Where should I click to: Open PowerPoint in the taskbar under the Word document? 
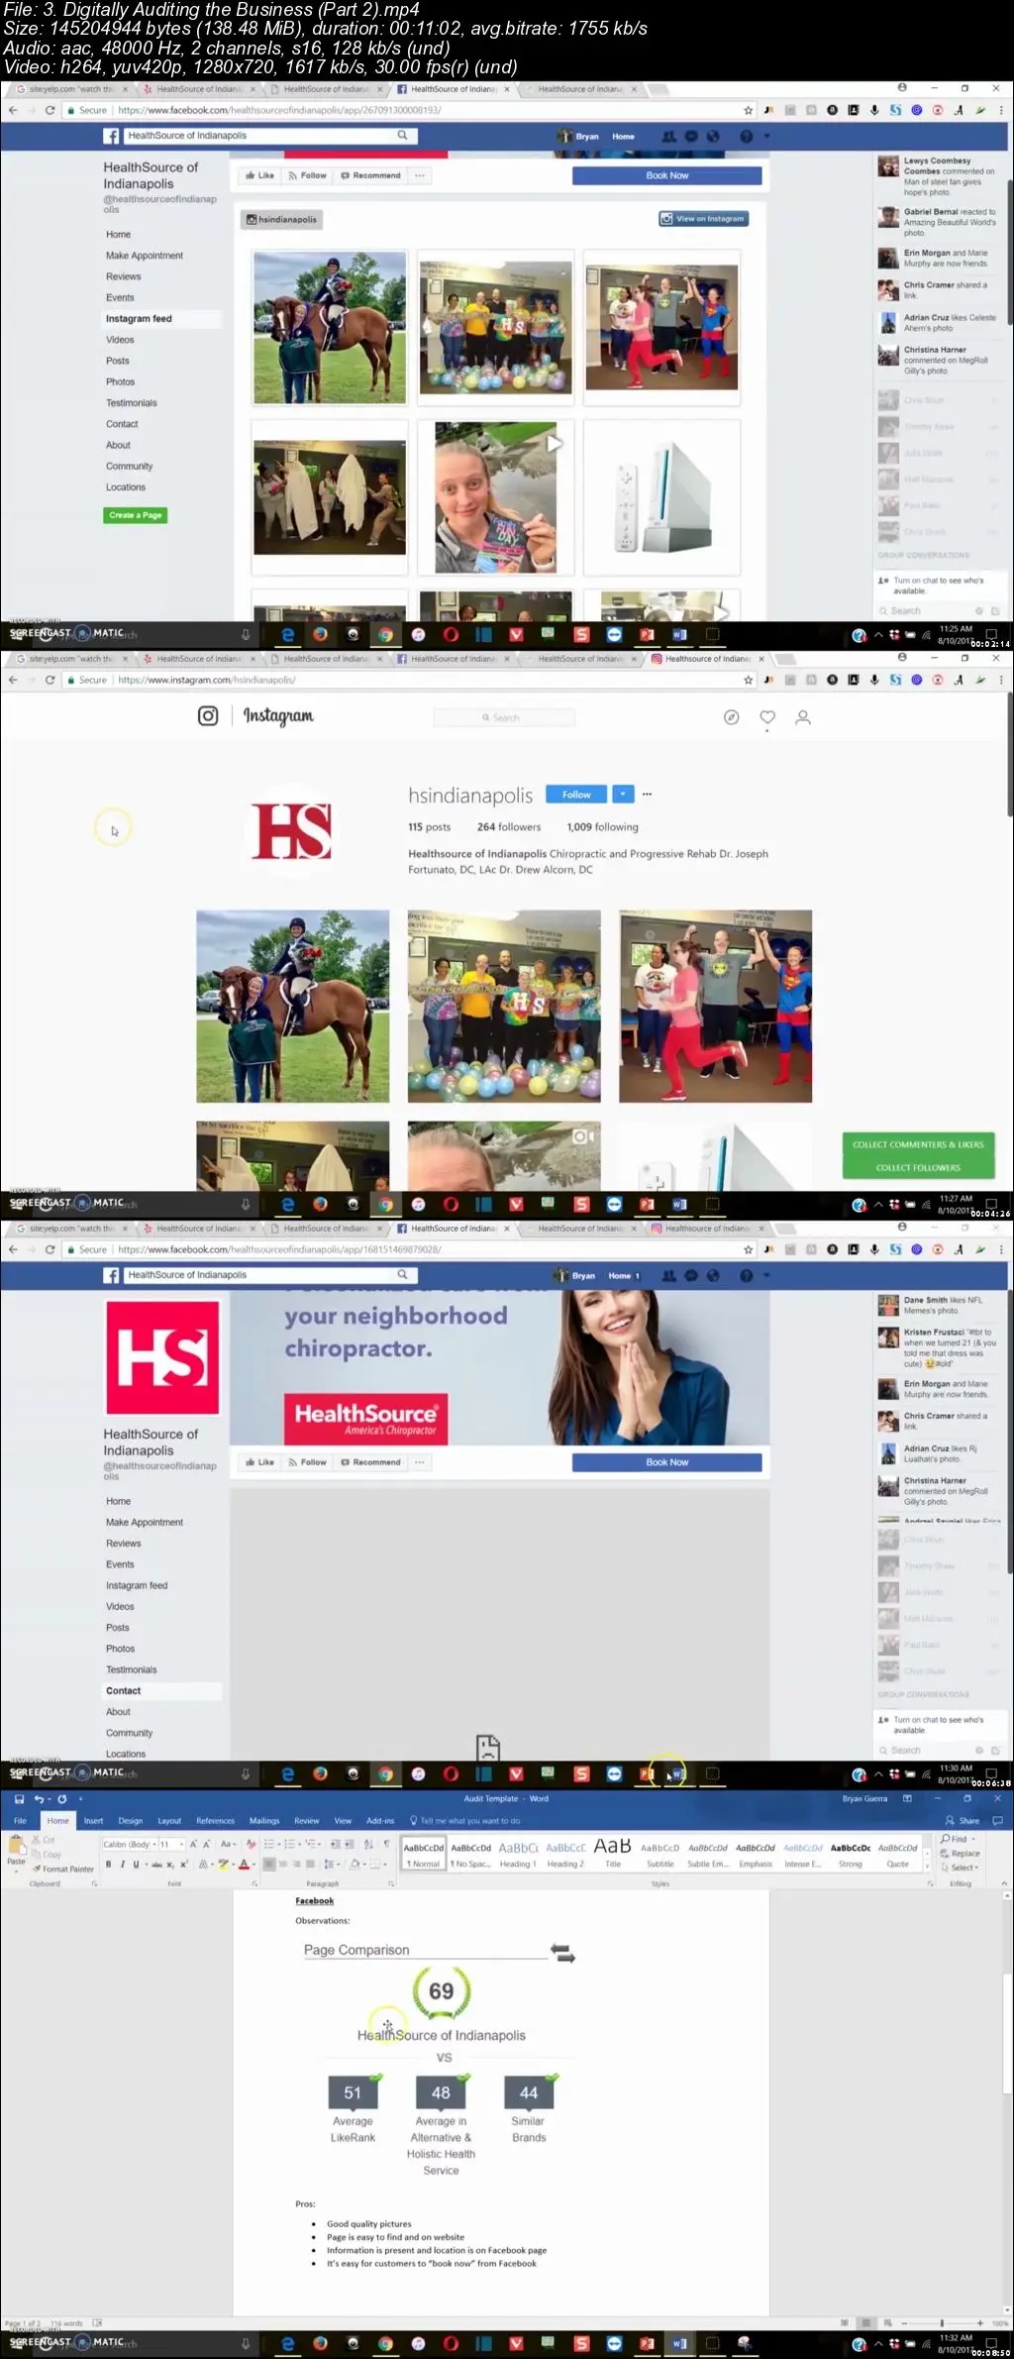647,2343
